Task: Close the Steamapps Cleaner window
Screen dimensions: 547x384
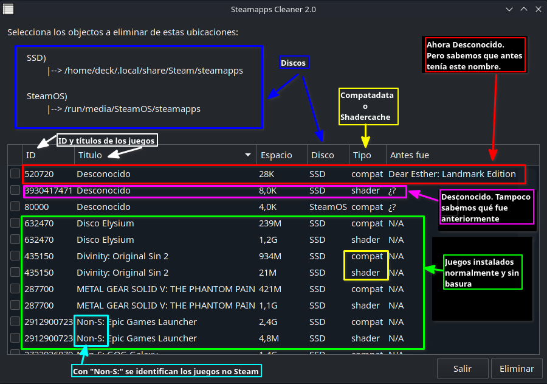Action: (538, 10)
